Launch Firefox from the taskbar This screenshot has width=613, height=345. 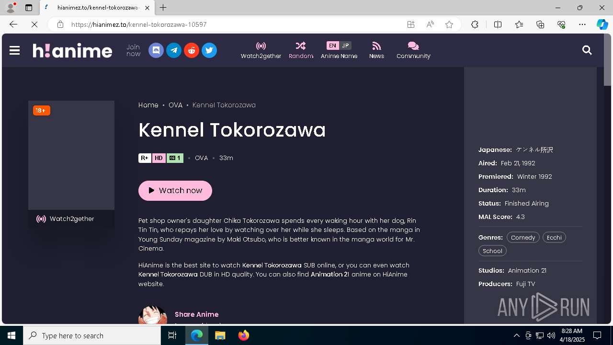(x=244, y=335)
